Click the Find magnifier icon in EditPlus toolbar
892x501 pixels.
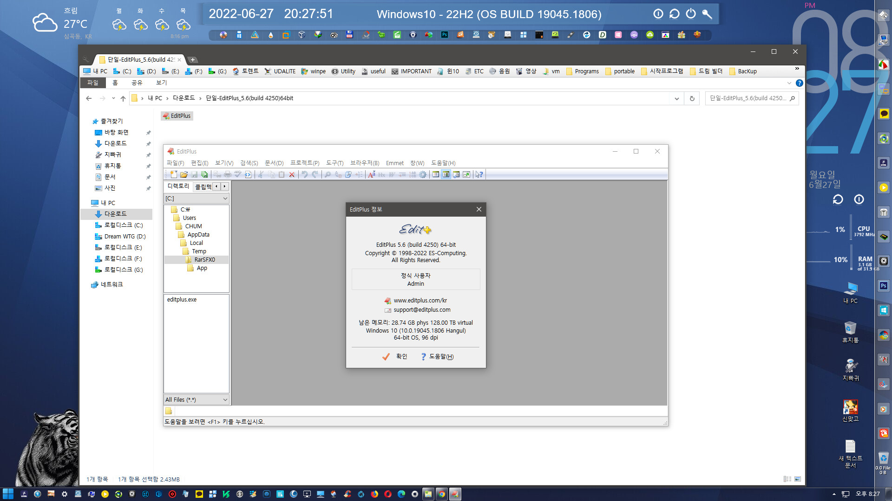(328, 174)
